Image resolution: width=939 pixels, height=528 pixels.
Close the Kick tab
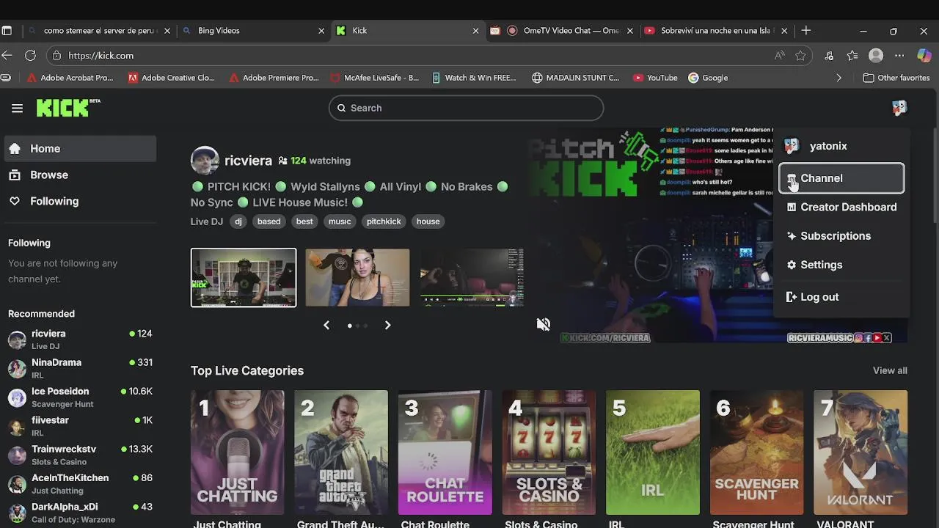coord(475,31)
